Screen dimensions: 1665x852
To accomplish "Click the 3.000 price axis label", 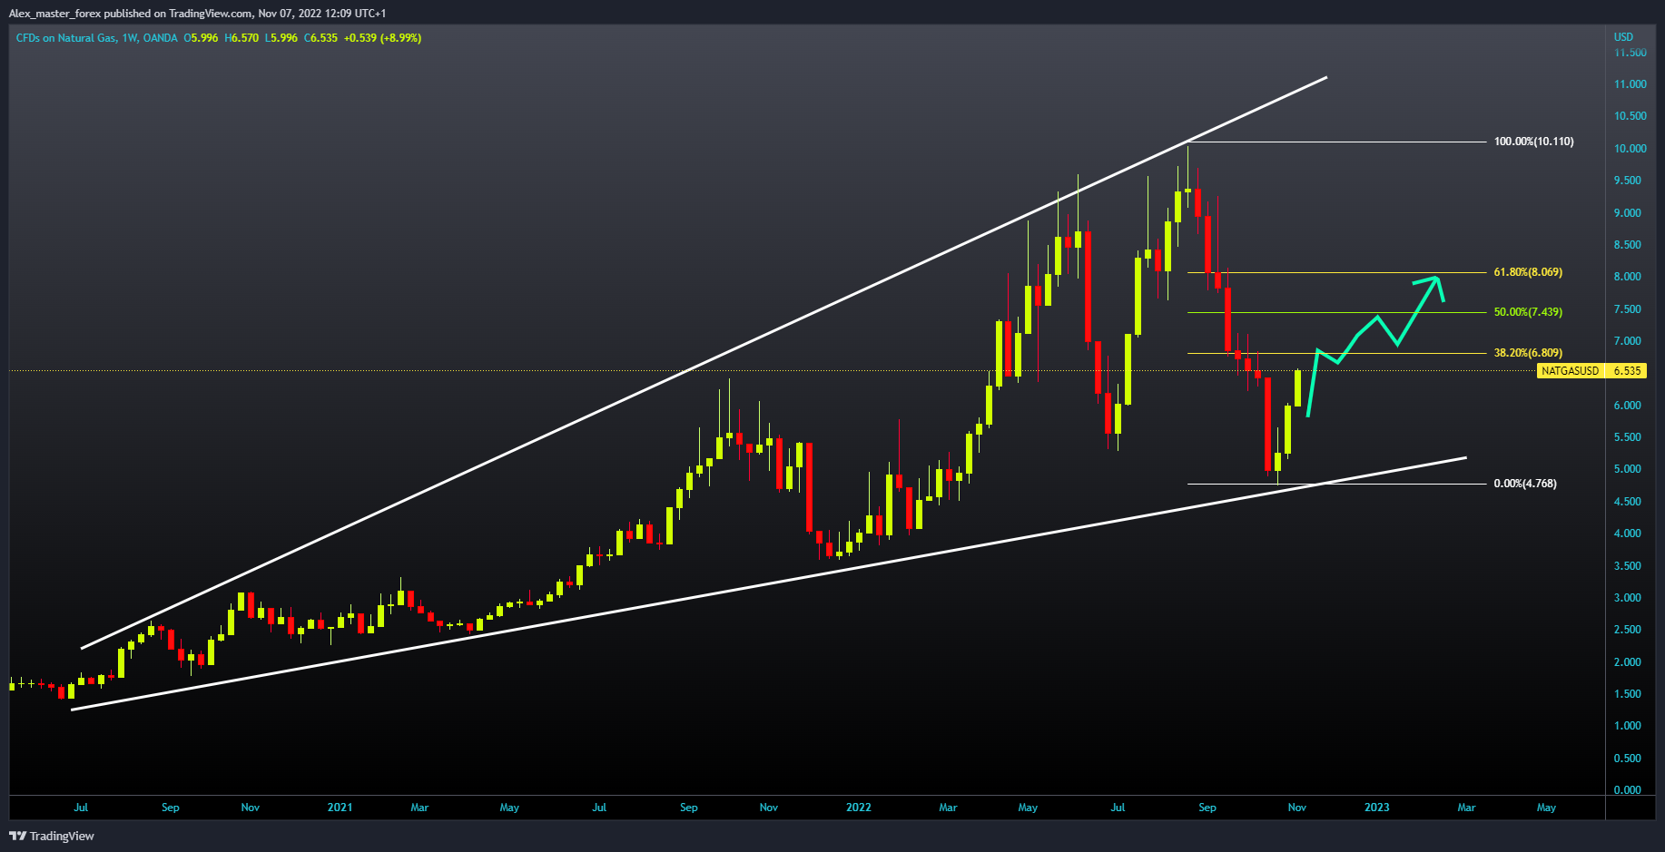I will tap(1627, 598).
